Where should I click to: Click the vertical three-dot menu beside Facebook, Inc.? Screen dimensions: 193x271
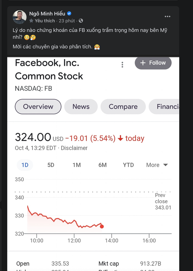coord(122,65)
